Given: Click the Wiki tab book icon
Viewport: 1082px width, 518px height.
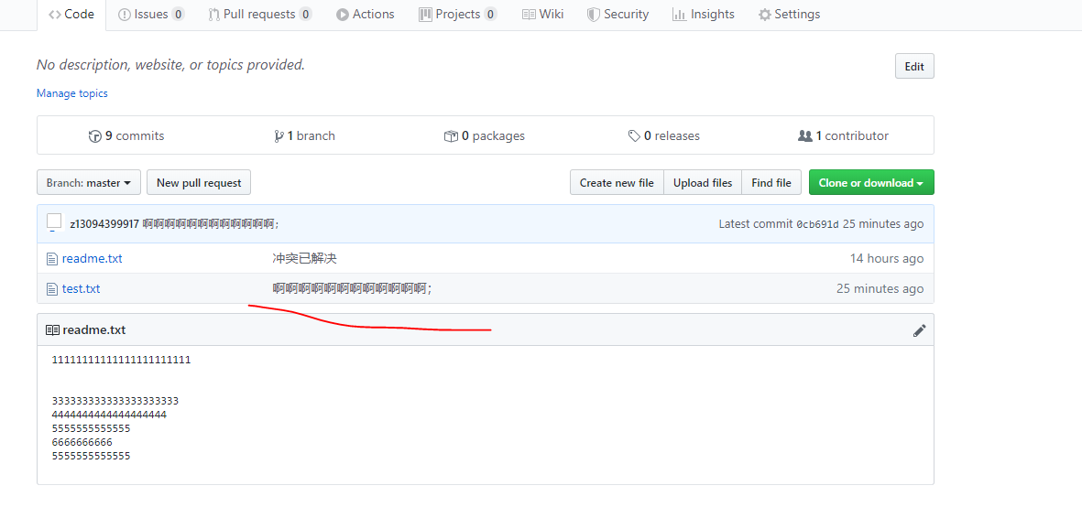Looking at the screenshot, I should [529, 15].
